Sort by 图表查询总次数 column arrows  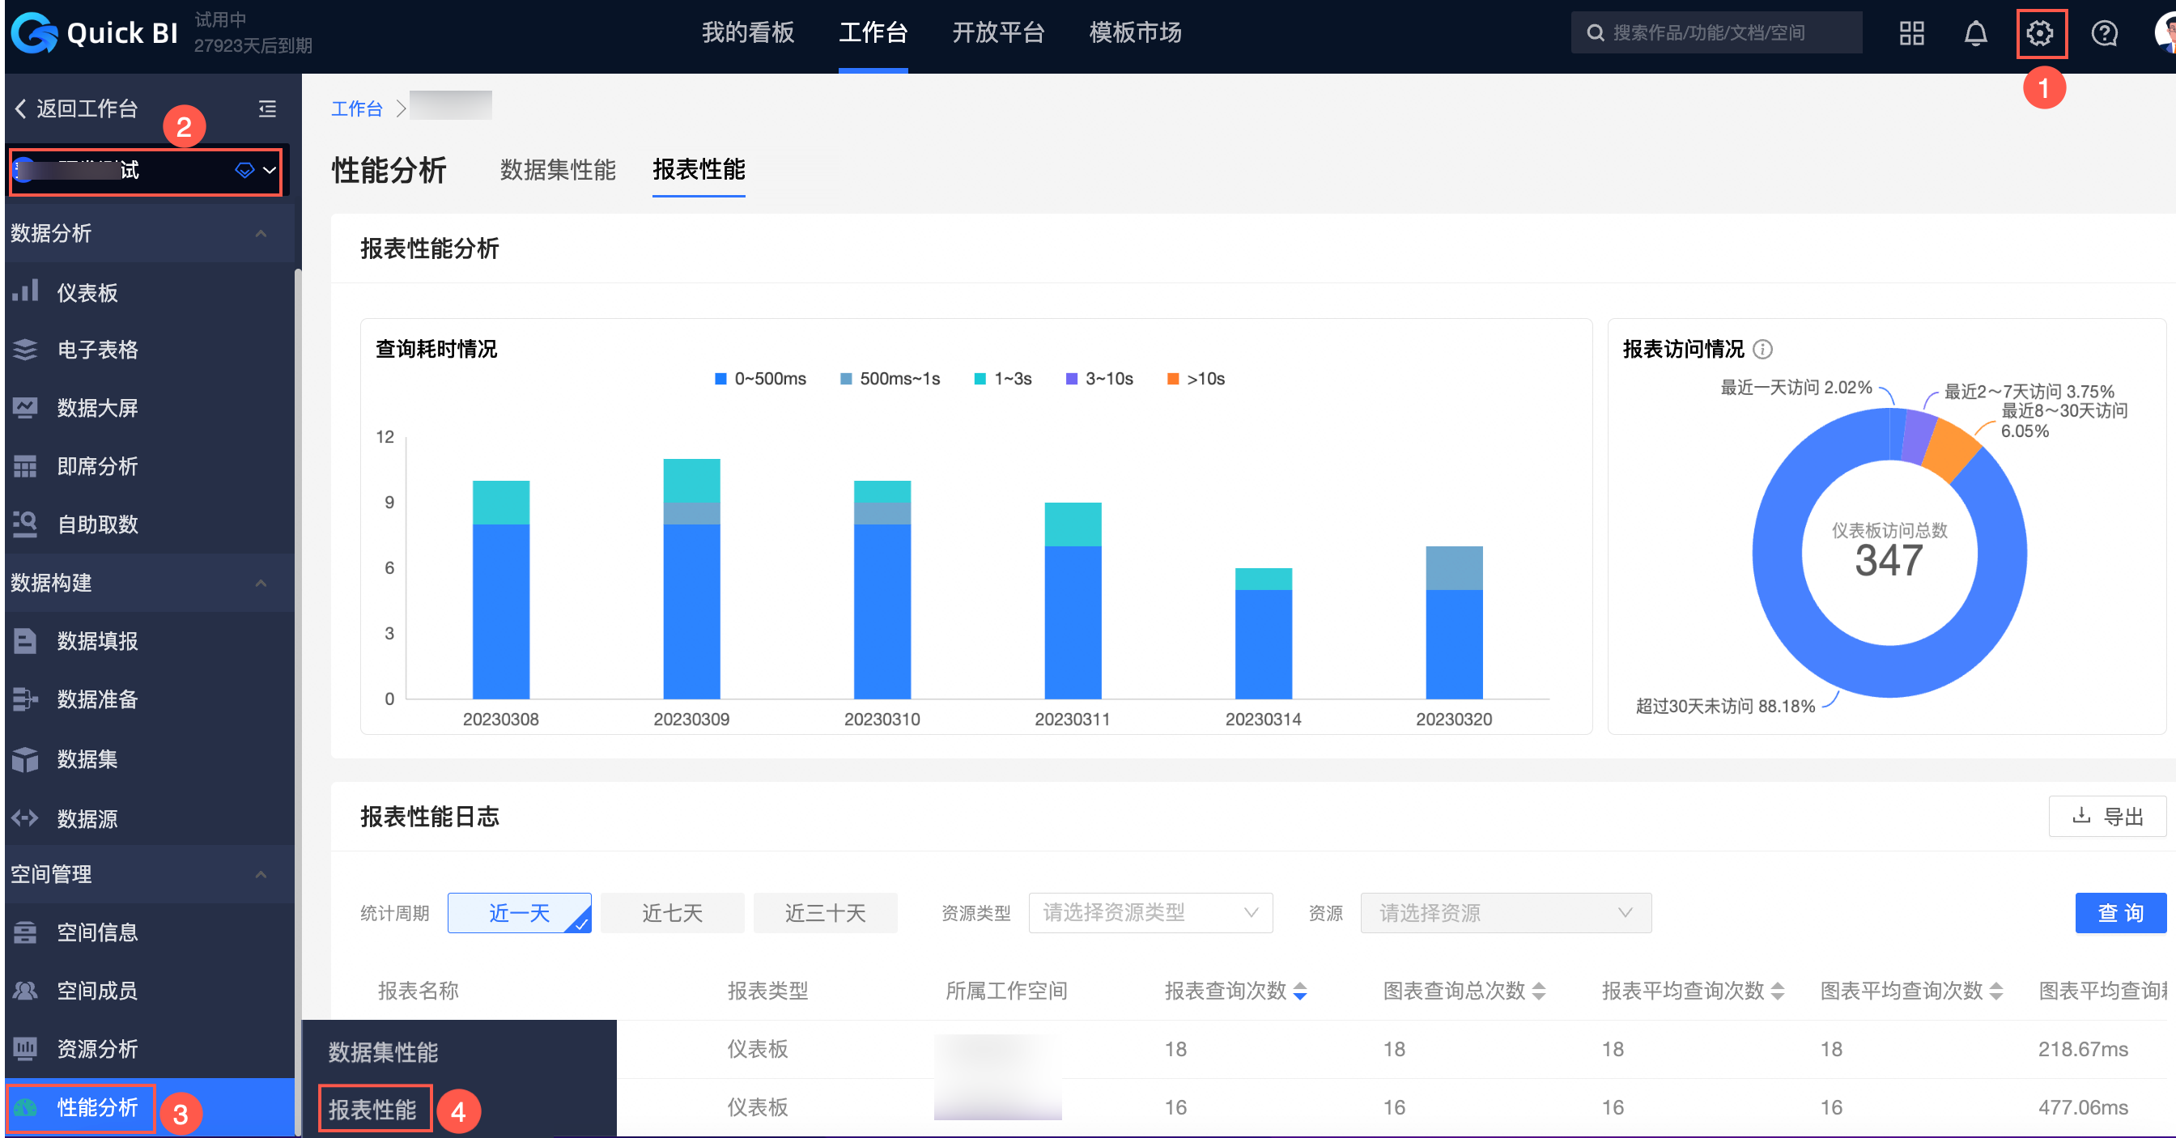(1538, 991)
